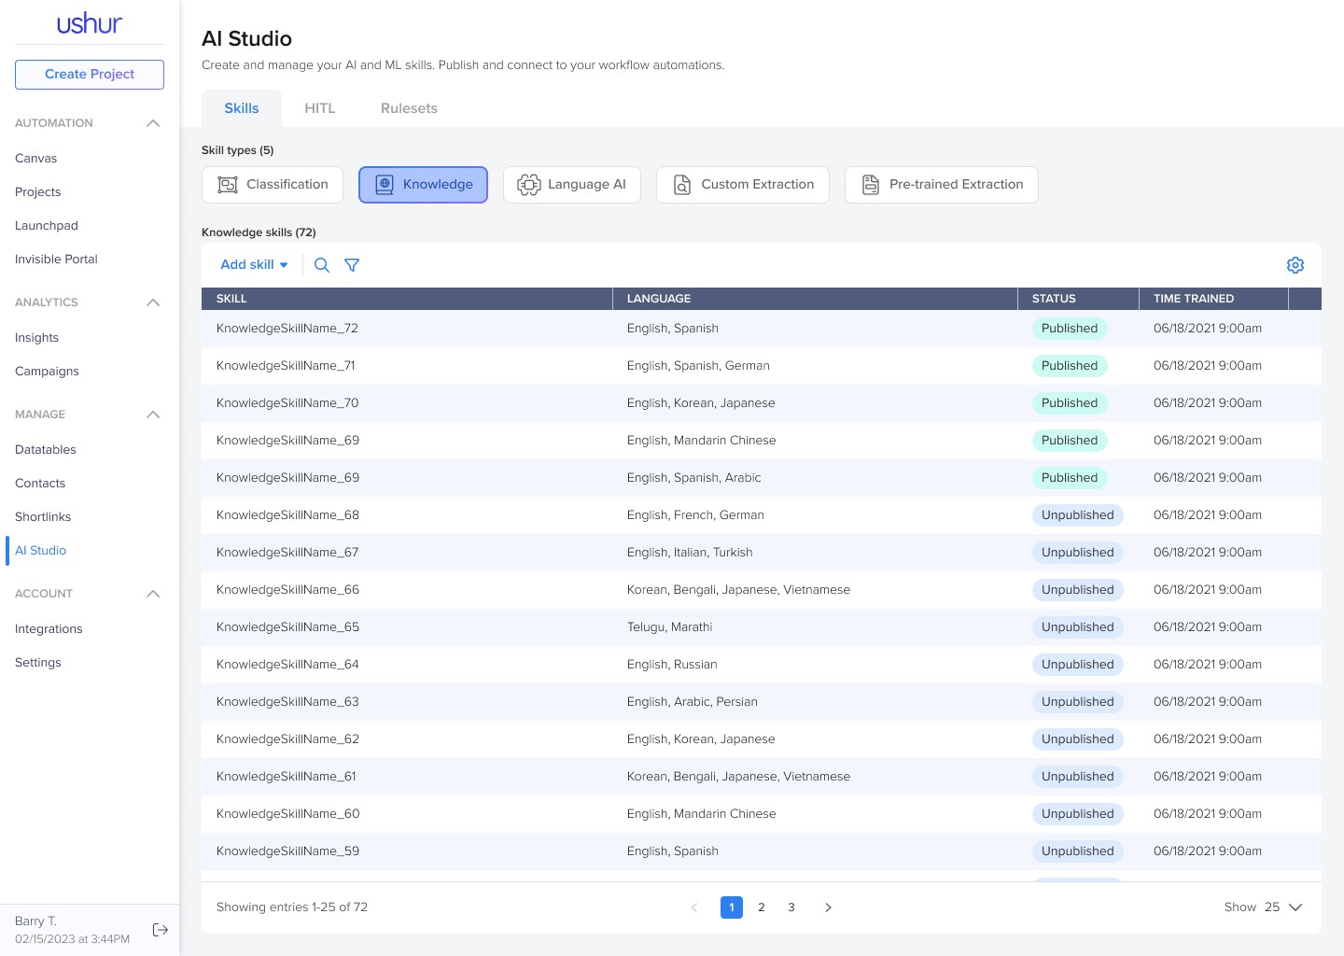Click English, Arabic, Persian language cell

693,702
